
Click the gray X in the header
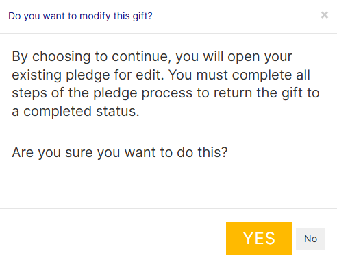coord(325,15)
